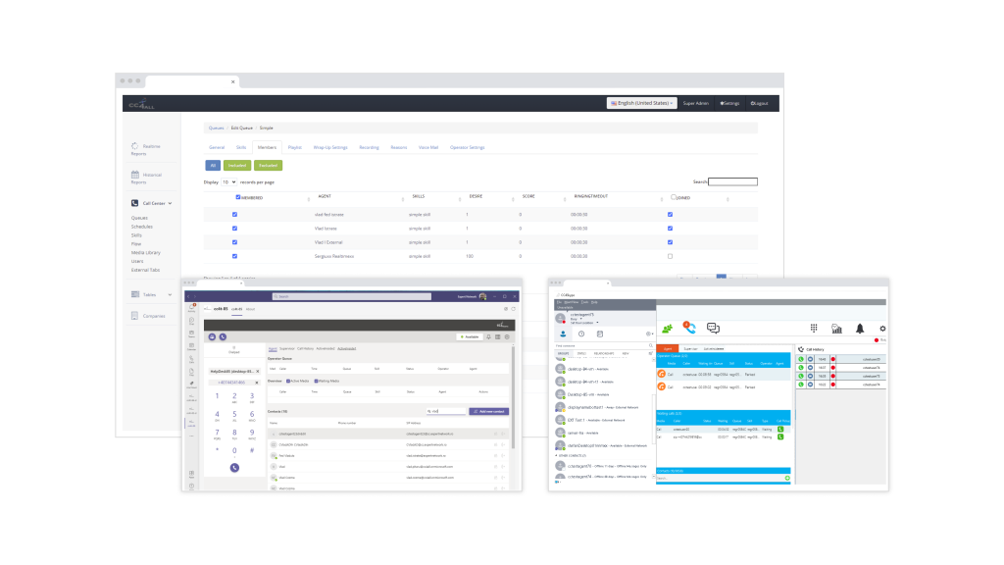Click the Skype meetings icon beside the clock
This screenshot has width=1004, height=565.
[600, 334]
